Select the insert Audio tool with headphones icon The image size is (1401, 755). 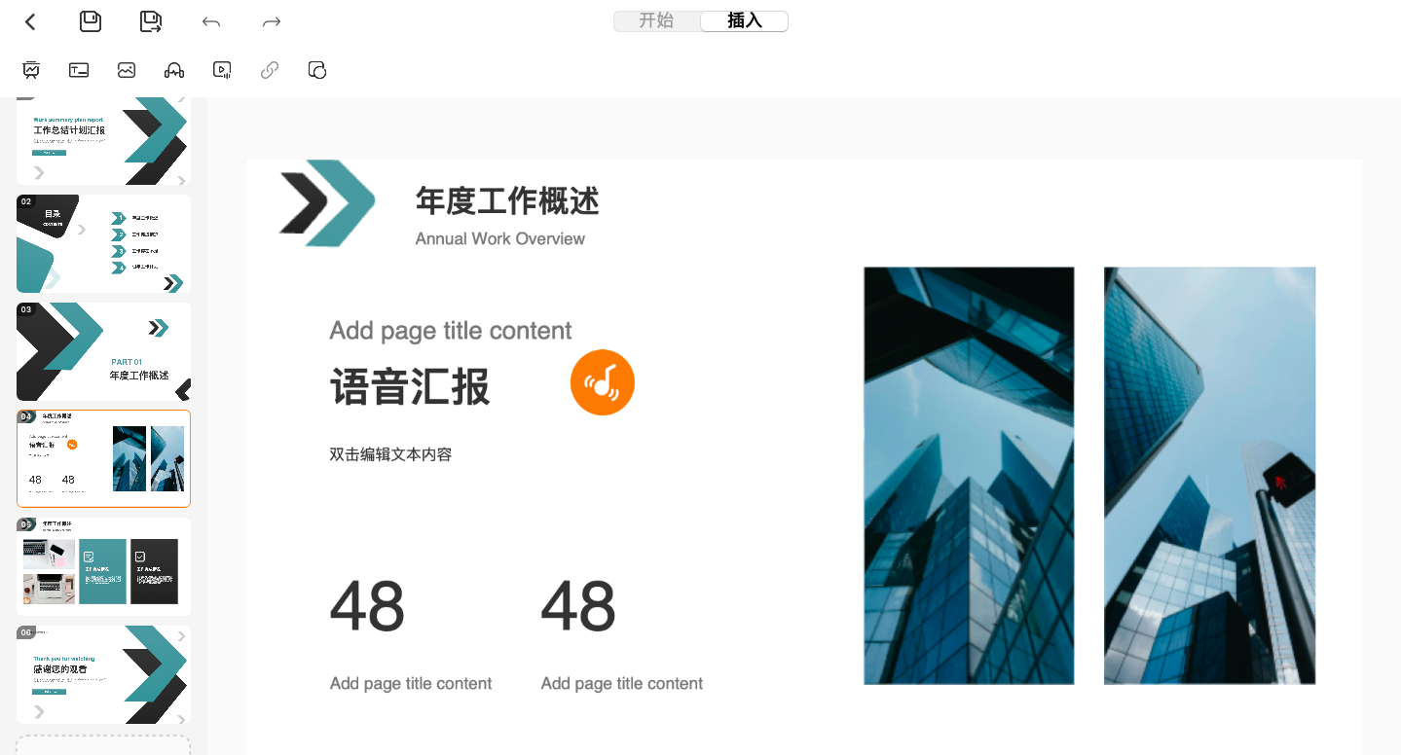point(173,69)
